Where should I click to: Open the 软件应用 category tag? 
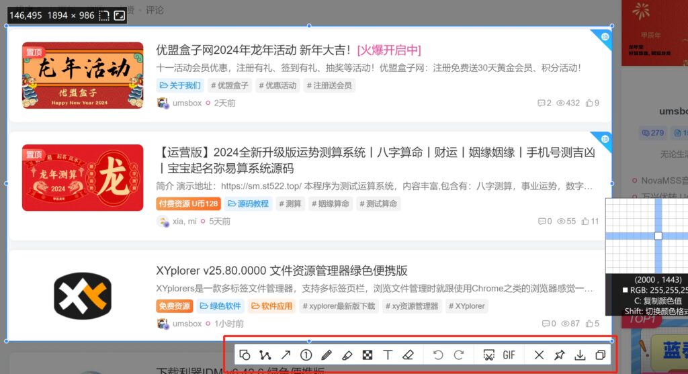[x=271, y=306]
